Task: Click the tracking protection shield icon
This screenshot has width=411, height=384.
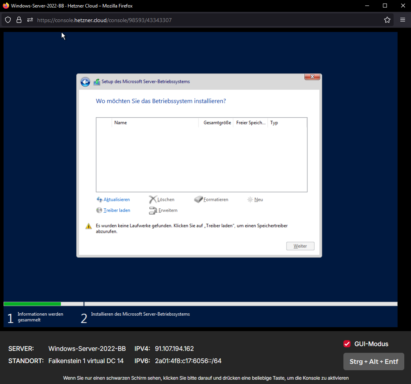Action: click(8, 20)
